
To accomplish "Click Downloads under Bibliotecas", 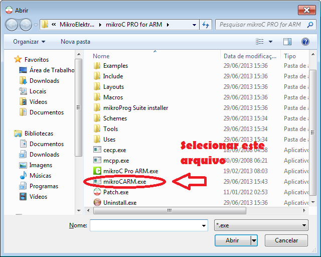I will click(45, 155).
